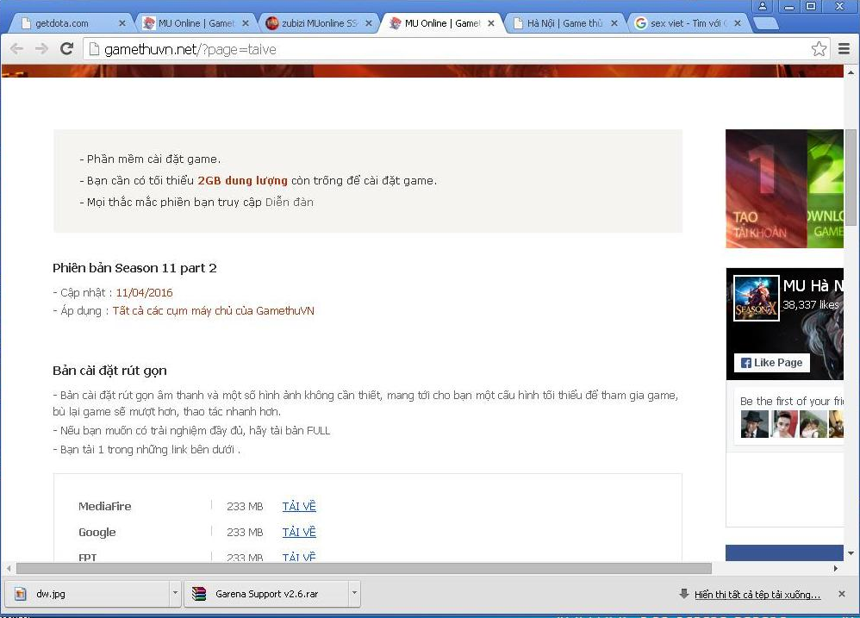The image size is (860, 618).
Task: Select Tất cả các cụm máy chủ text
Action: pos(214,311)
